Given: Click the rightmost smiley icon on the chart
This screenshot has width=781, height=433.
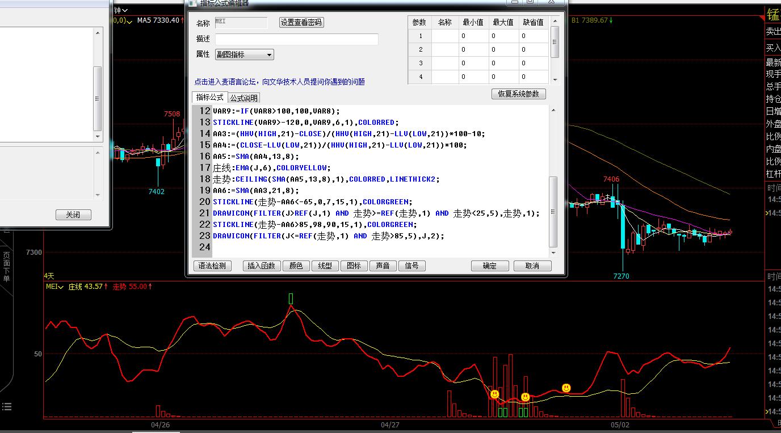Looking at the screenshot, I should point(566,388).
